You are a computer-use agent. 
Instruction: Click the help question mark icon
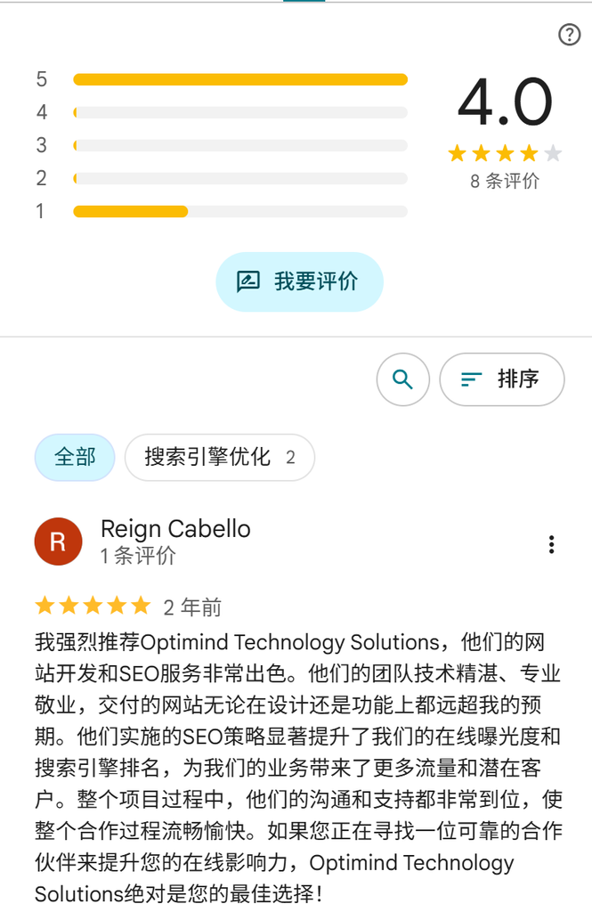570,35
